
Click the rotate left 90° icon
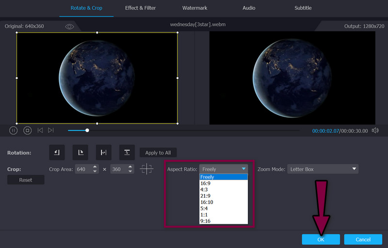(x=57, y=152)
